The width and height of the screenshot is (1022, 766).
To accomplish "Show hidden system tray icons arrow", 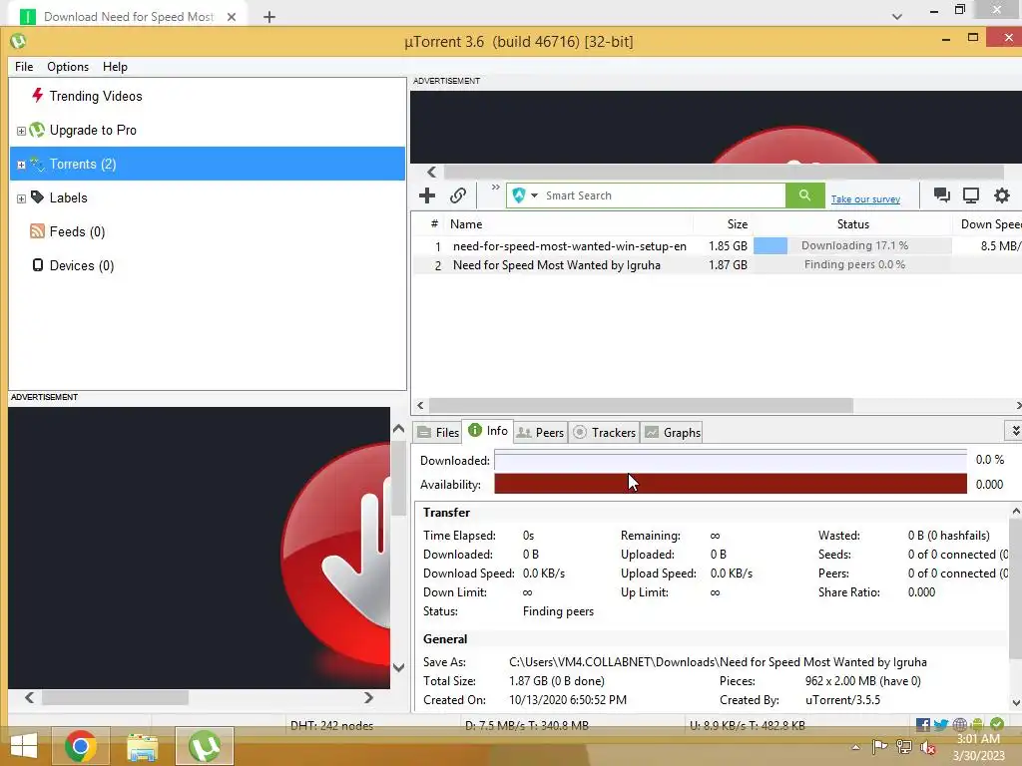I will [855, 747].
